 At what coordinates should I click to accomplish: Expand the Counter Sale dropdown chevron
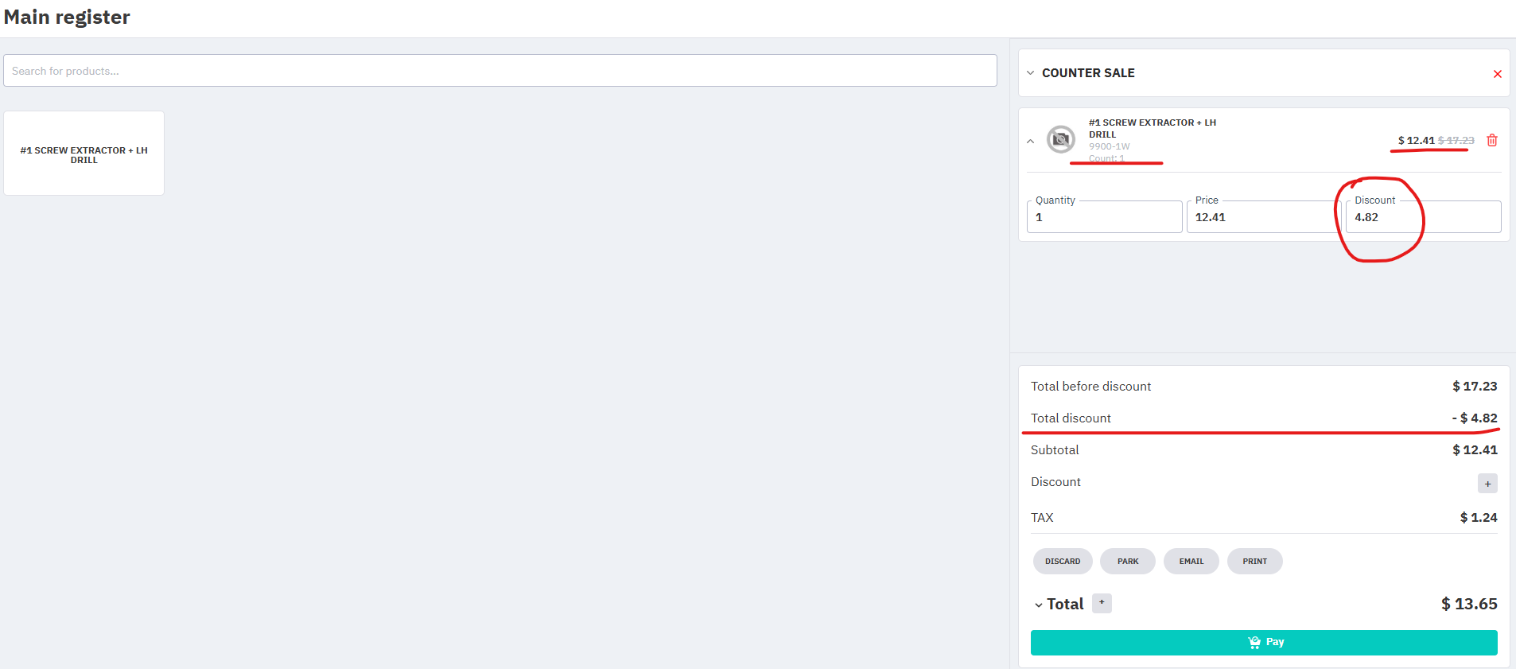[1031, 73]
